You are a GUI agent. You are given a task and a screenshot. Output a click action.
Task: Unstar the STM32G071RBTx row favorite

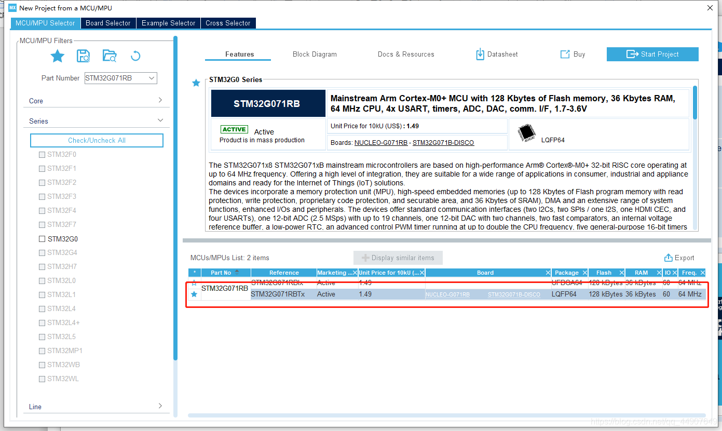[x=194, y=294]
